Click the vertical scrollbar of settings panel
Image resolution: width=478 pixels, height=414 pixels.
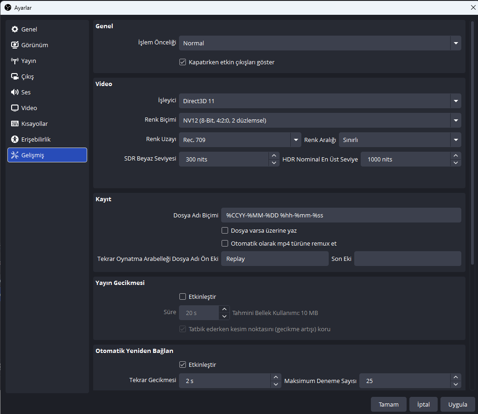472,143
